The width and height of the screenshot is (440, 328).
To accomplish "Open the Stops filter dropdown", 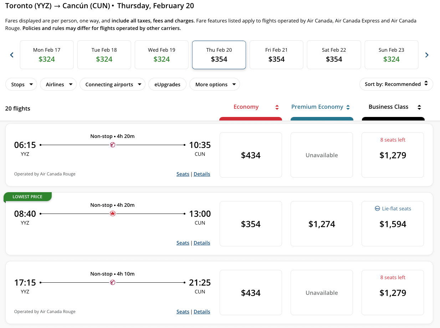I will [21, 84].
